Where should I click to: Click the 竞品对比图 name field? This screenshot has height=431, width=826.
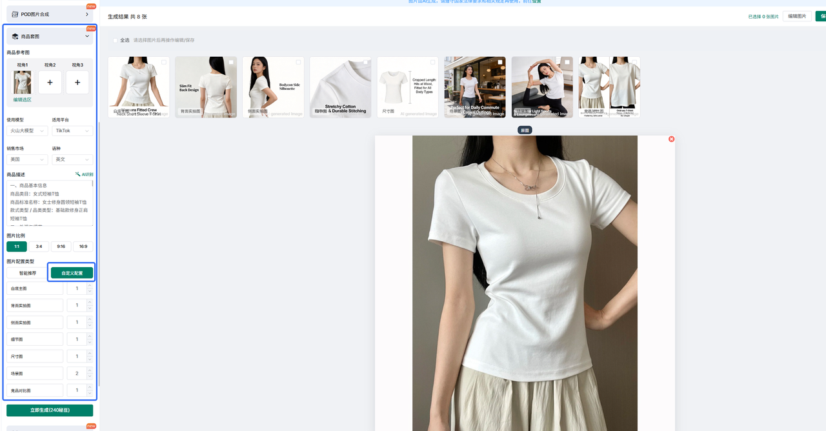[x=35, y=390]
